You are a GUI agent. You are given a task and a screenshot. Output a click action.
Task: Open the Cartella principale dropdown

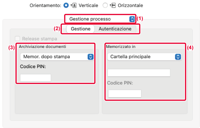[144, 57]
